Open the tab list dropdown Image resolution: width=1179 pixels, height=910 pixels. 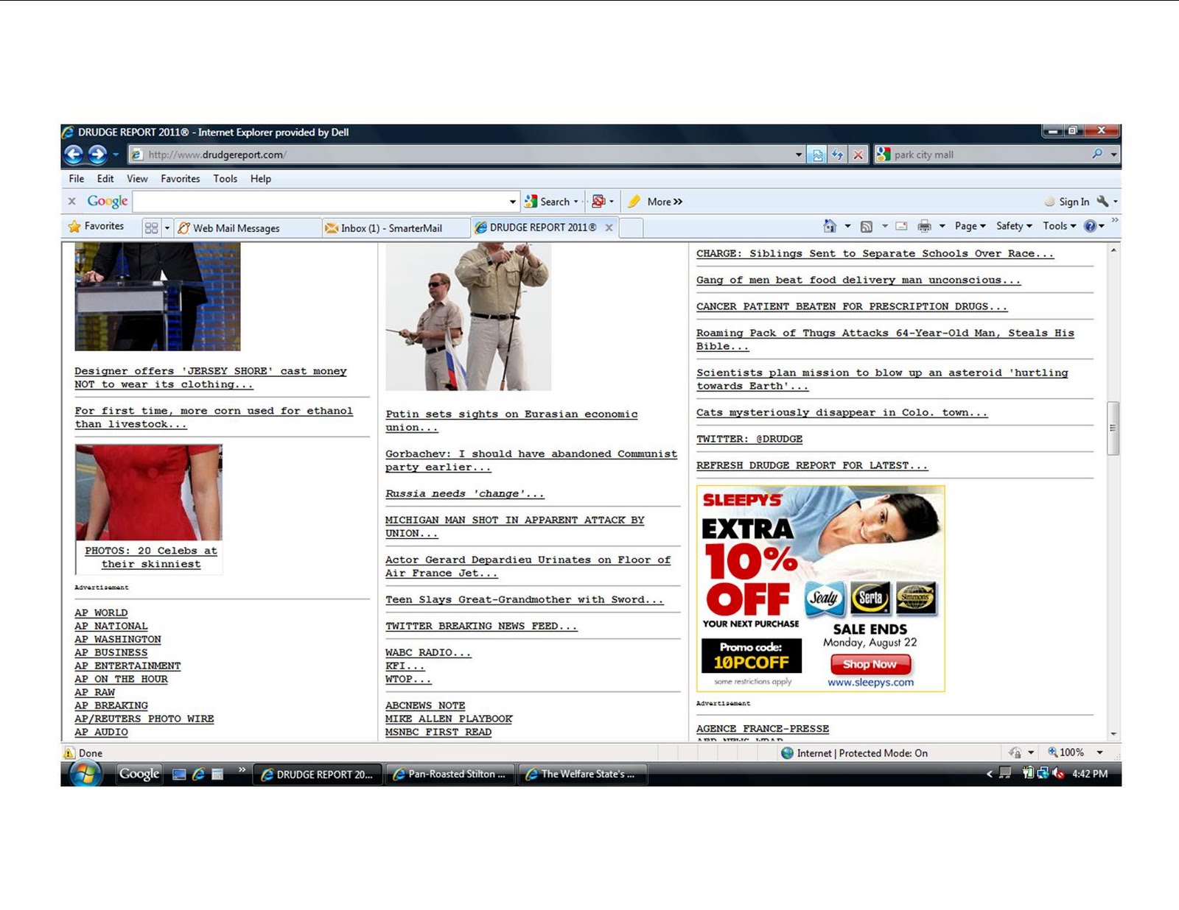167,228
